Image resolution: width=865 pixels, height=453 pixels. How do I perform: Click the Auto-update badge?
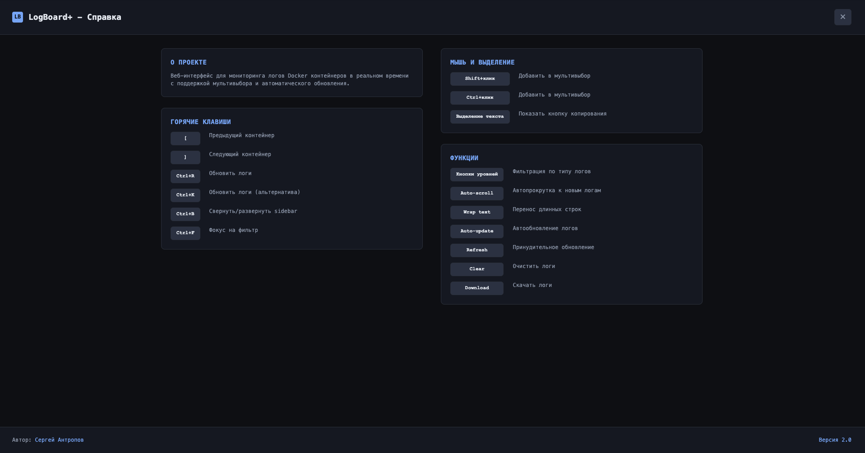coord(476,231)
